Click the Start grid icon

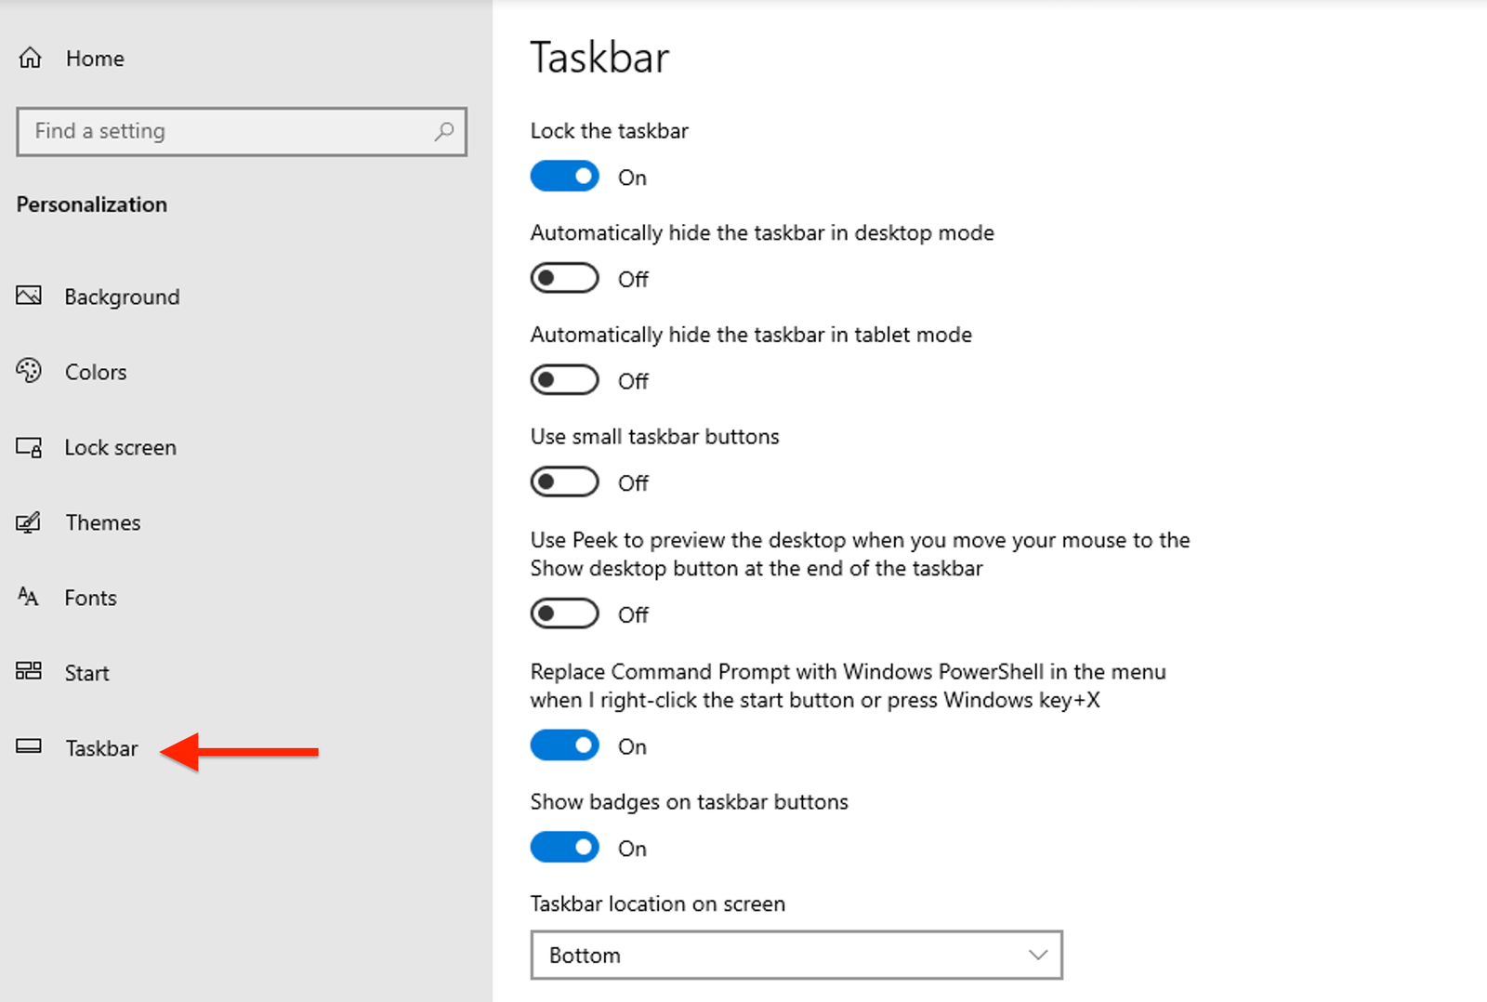pyautogui.click(x=29, y=672)
